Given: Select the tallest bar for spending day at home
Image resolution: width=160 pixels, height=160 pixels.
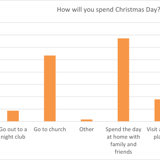Looking at the screenshot, I should (x=123, y=80).
